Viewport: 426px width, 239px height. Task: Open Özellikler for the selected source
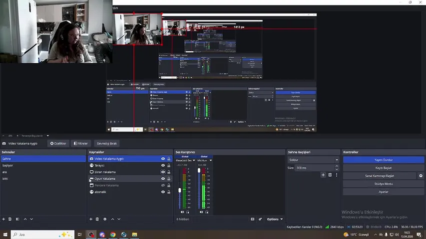tap(58, 143)
